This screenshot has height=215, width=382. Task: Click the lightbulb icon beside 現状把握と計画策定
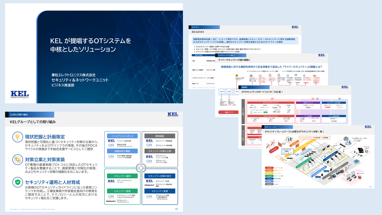pyautogui.click(x=18, y=137)
